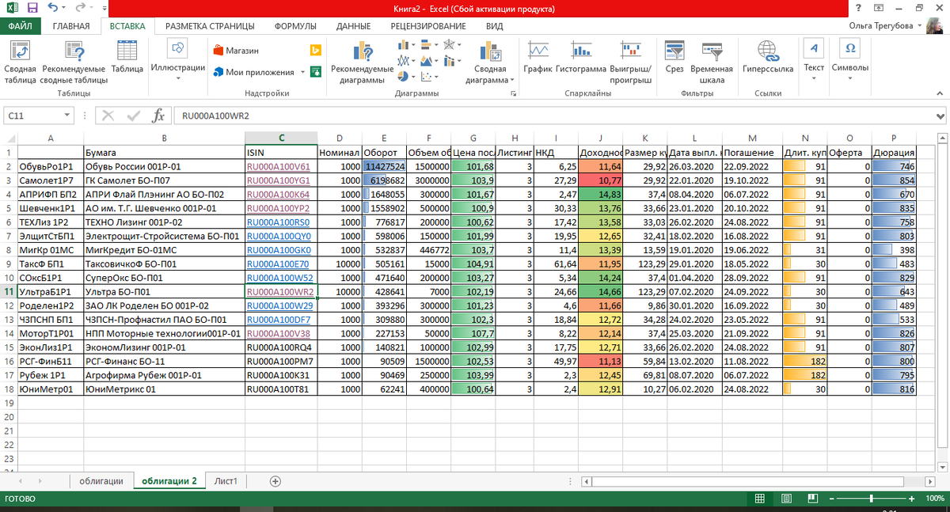Insert a PivotTable (Сводная таблица)
Viewport: 950px width, 512px height.
pos(20,62)
